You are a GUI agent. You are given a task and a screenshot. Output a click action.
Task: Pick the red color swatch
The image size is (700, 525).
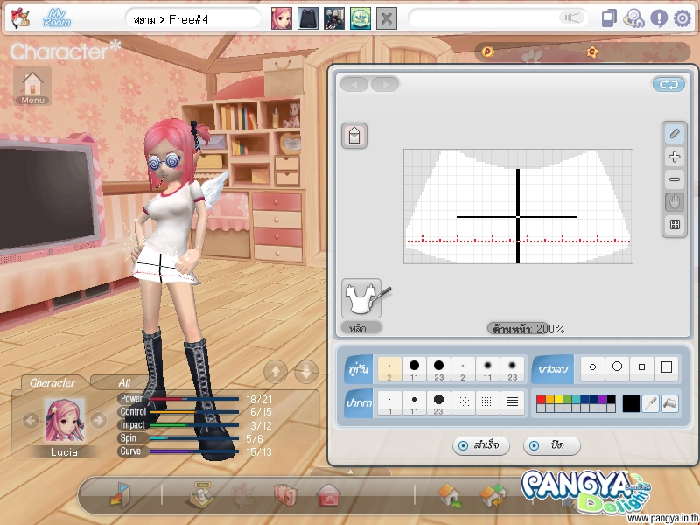(x=541, y=399)
